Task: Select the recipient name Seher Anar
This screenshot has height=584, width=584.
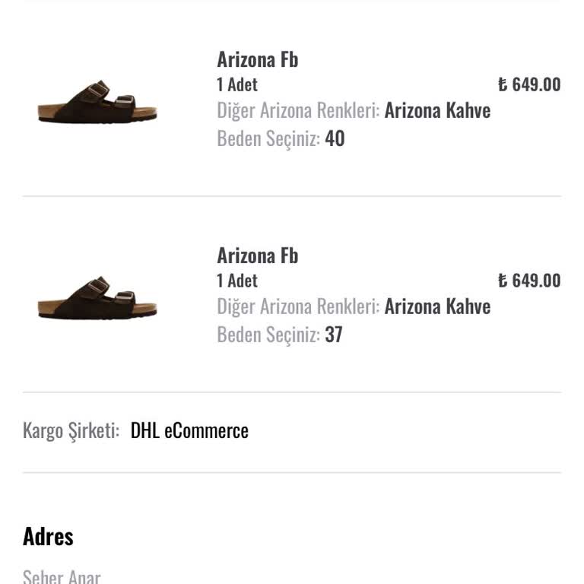Action: click(62, 576)
